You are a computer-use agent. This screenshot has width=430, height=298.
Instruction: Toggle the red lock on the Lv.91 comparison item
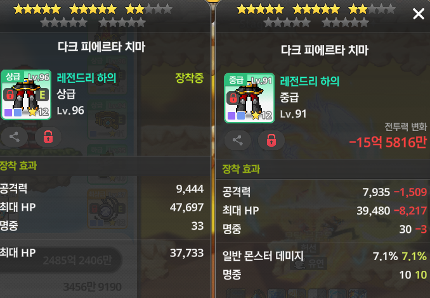point(271,140)
